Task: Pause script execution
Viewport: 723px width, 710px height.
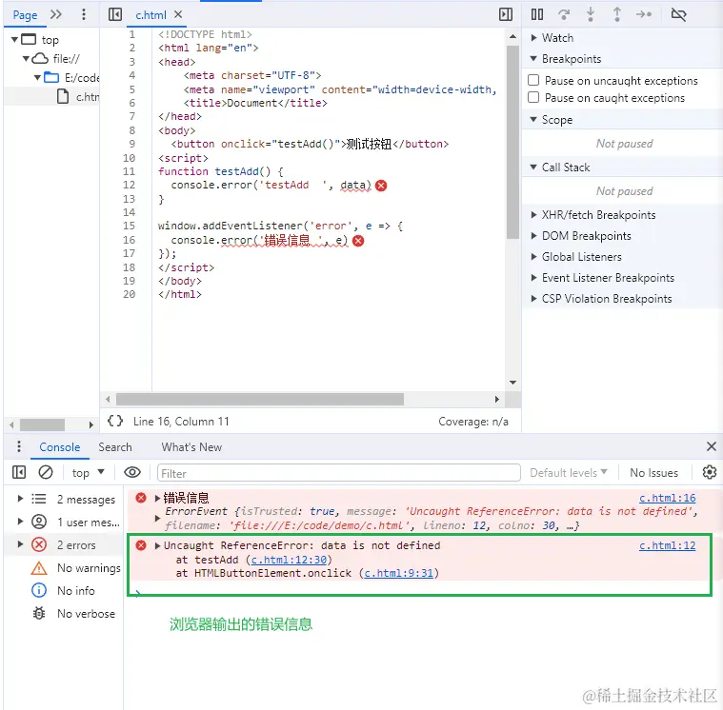Action: pyautogui.click(x=537, y=14)
